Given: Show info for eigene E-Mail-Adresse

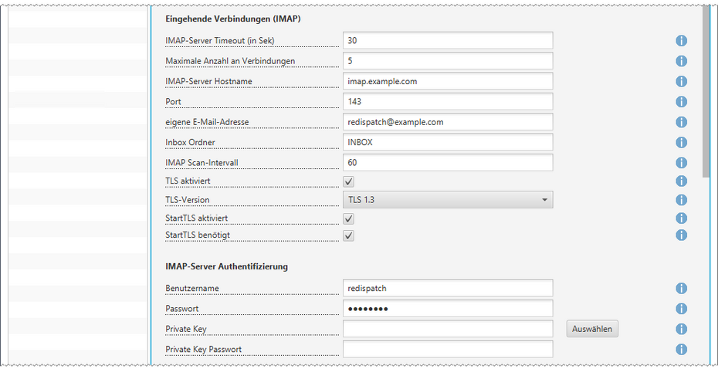Looking at the screenshot, I should point(682,122).
